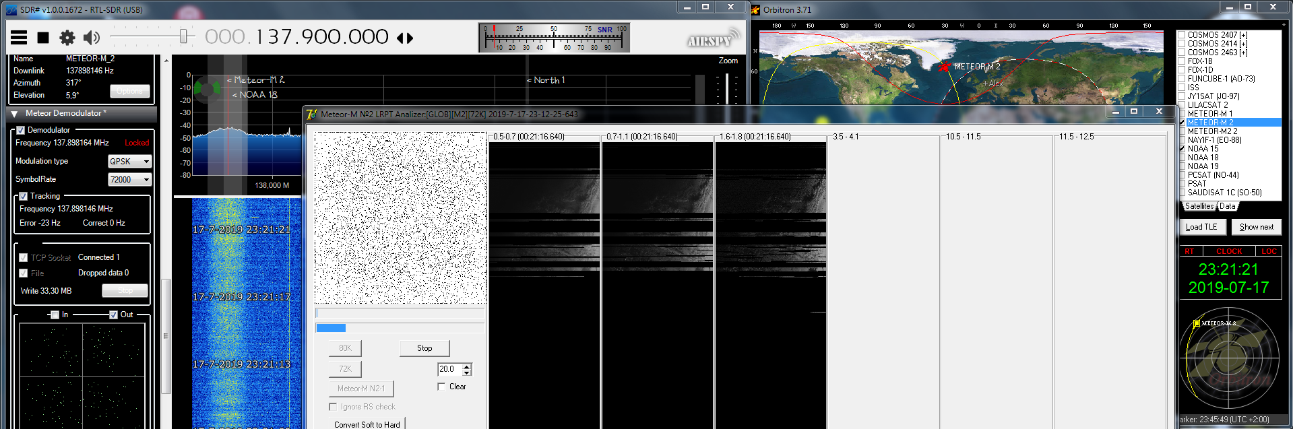Open the SymbolRate 72000 dropdown

click(x=130, y=179)
